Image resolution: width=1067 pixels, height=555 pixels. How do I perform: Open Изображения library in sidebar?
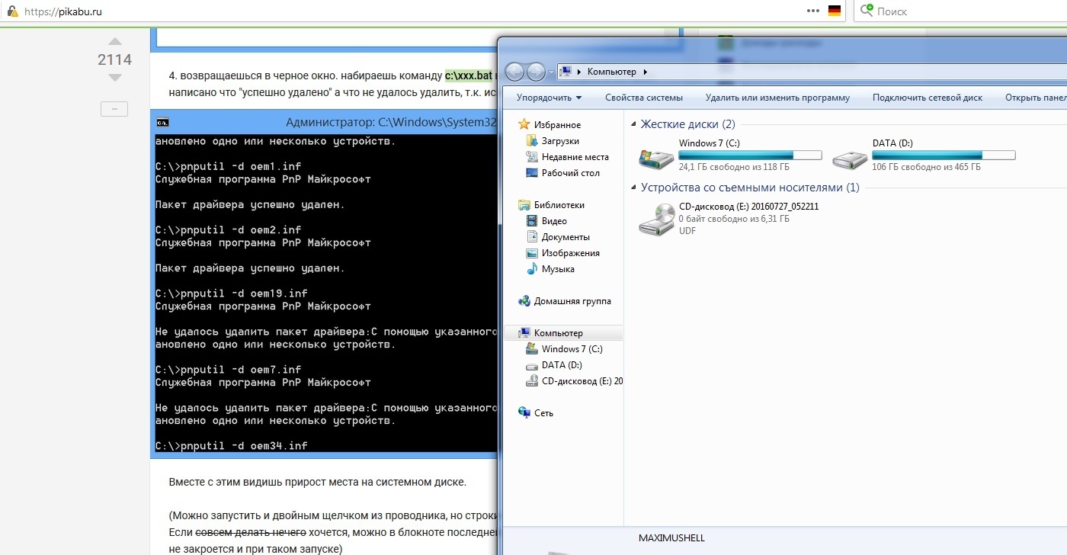570,253
